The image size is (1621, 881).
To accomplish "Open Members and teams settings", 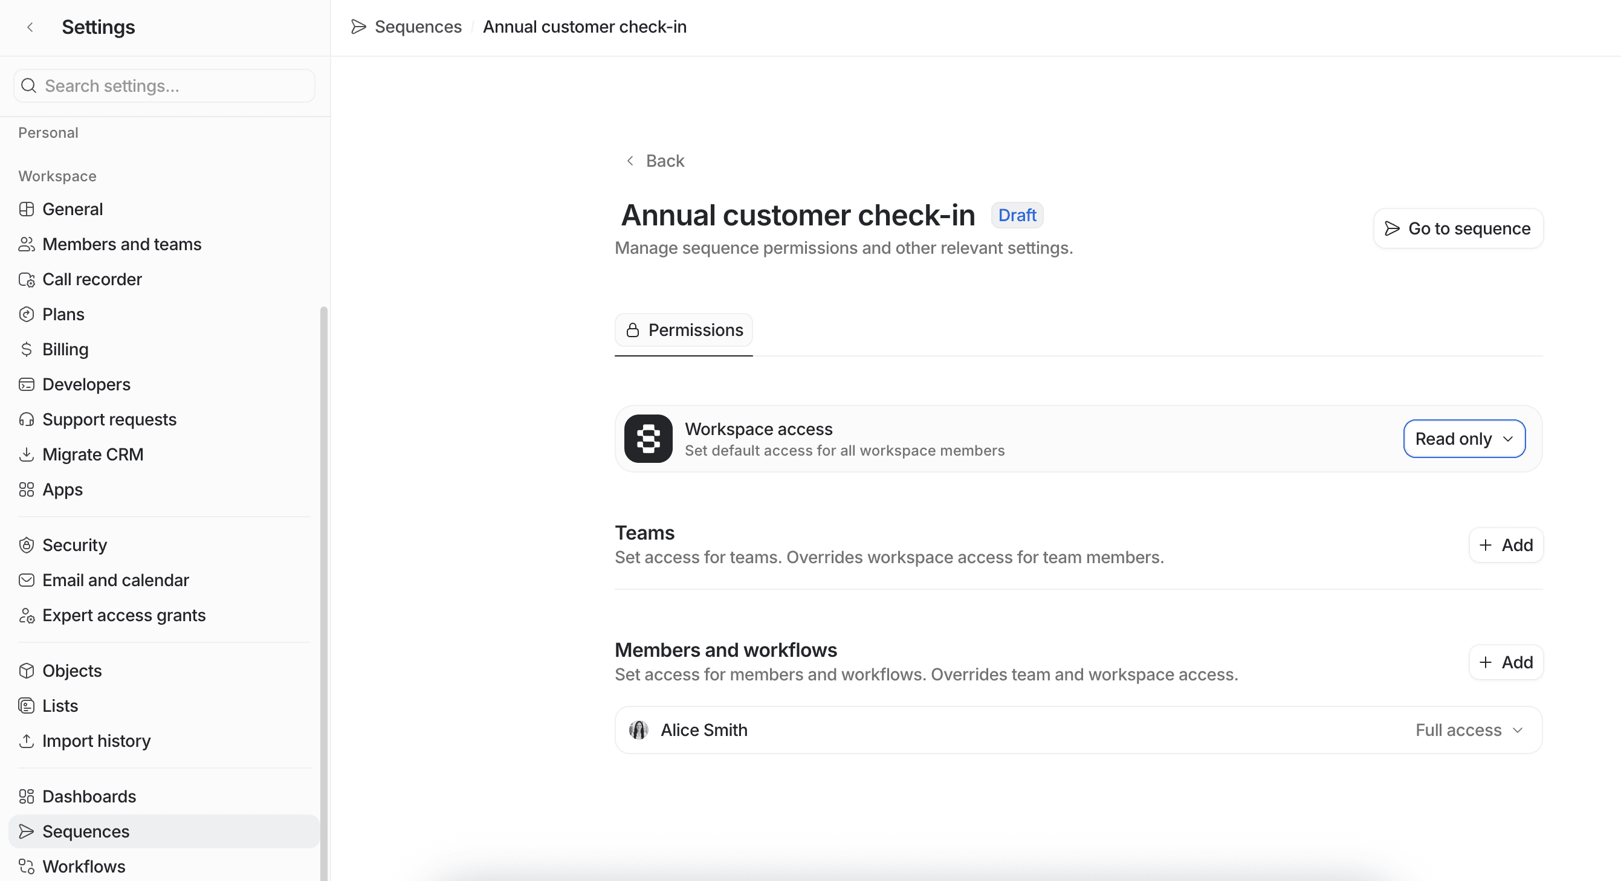I will point(121,244).
